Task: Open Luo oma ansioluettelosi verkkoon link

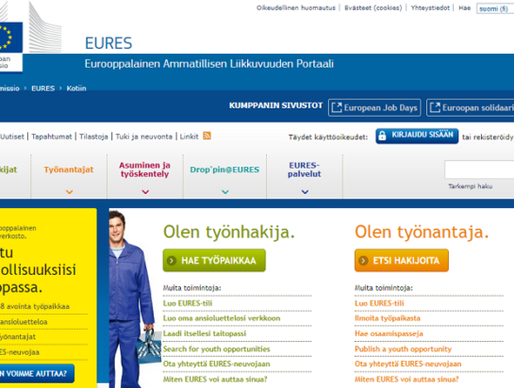Action: tap(222, 318)
